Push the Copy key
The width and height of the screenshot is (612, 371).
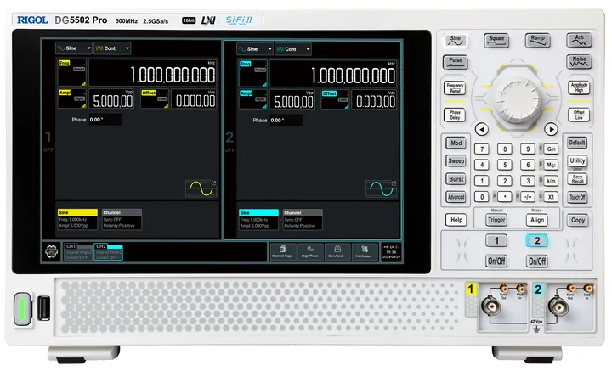tap(577, 220)
